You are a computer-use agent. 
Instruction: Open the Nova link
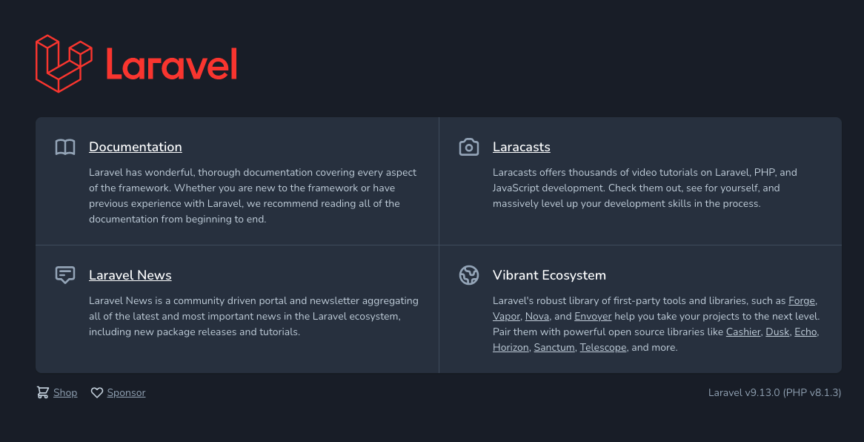tap(537, 316)
